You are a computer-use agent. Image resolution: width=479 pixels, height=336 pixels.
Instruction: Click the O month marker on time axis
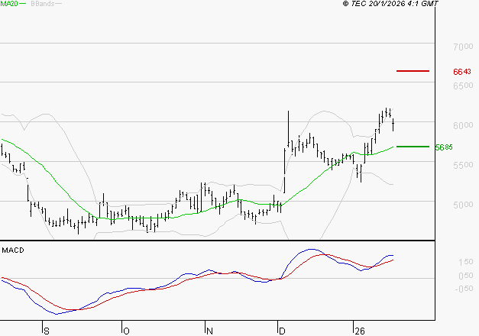[126, 331]
